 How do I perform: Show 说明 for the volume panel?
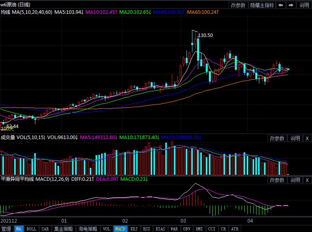295,138
